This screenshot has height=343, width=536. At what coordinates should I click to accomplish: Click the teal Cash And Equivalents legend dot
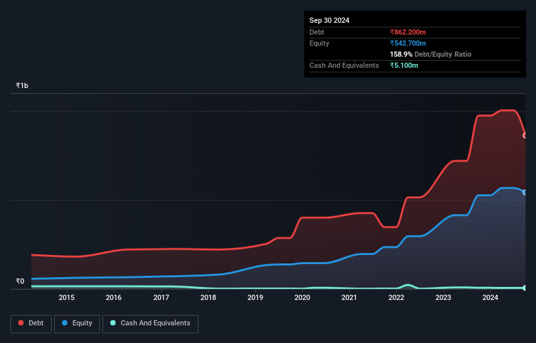[113, 323]
